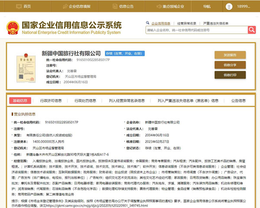Switch to the 公告信息 tab
This screenshot has height=208, width=260.
238,101
